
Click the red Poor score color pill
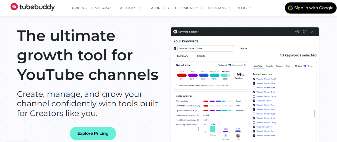(x=182, y=75)
